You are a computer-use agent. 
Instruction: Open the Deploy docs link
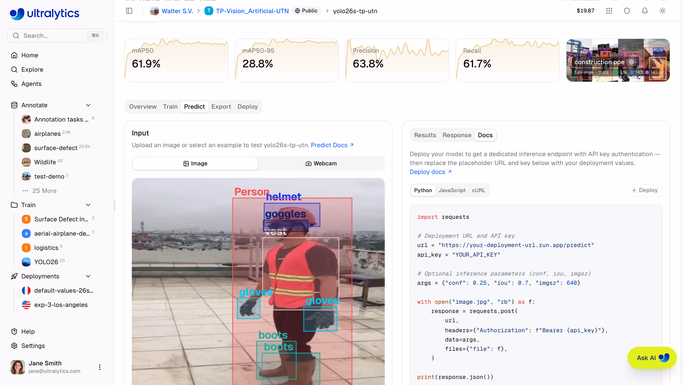430,172
